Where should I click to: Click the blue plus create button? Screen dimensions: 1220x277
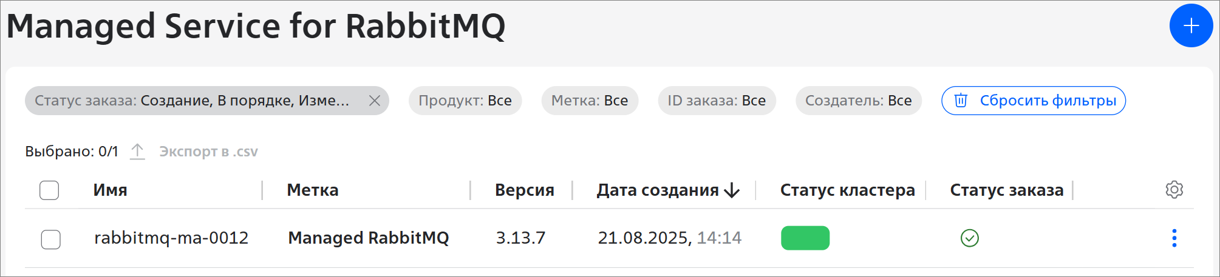click(x=1191, y=25)
